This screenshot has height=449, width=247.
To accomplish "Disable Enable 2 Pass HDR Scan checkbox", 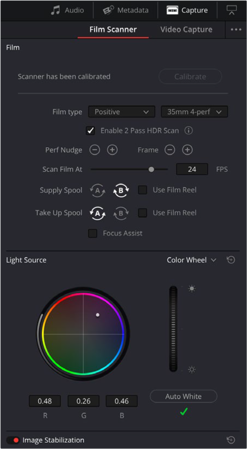I will [90, 131].
